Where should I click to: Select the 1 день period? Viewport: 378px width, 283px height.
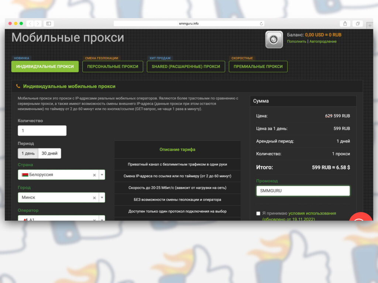[28, 153]
